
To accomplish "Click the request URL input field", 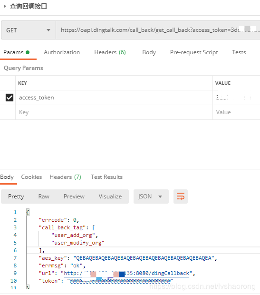I will (158, 30).
